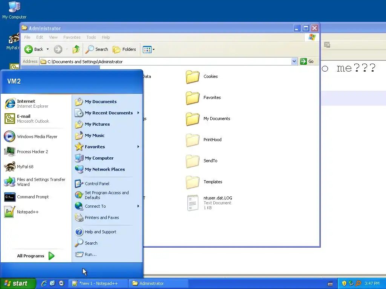Select Favorites folder in Administrator window

tap(203, 98)
